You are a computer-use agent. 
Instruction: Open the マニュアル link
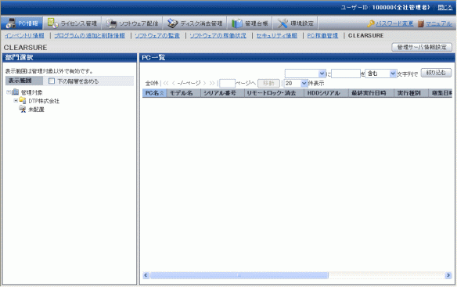coord(439,23)
